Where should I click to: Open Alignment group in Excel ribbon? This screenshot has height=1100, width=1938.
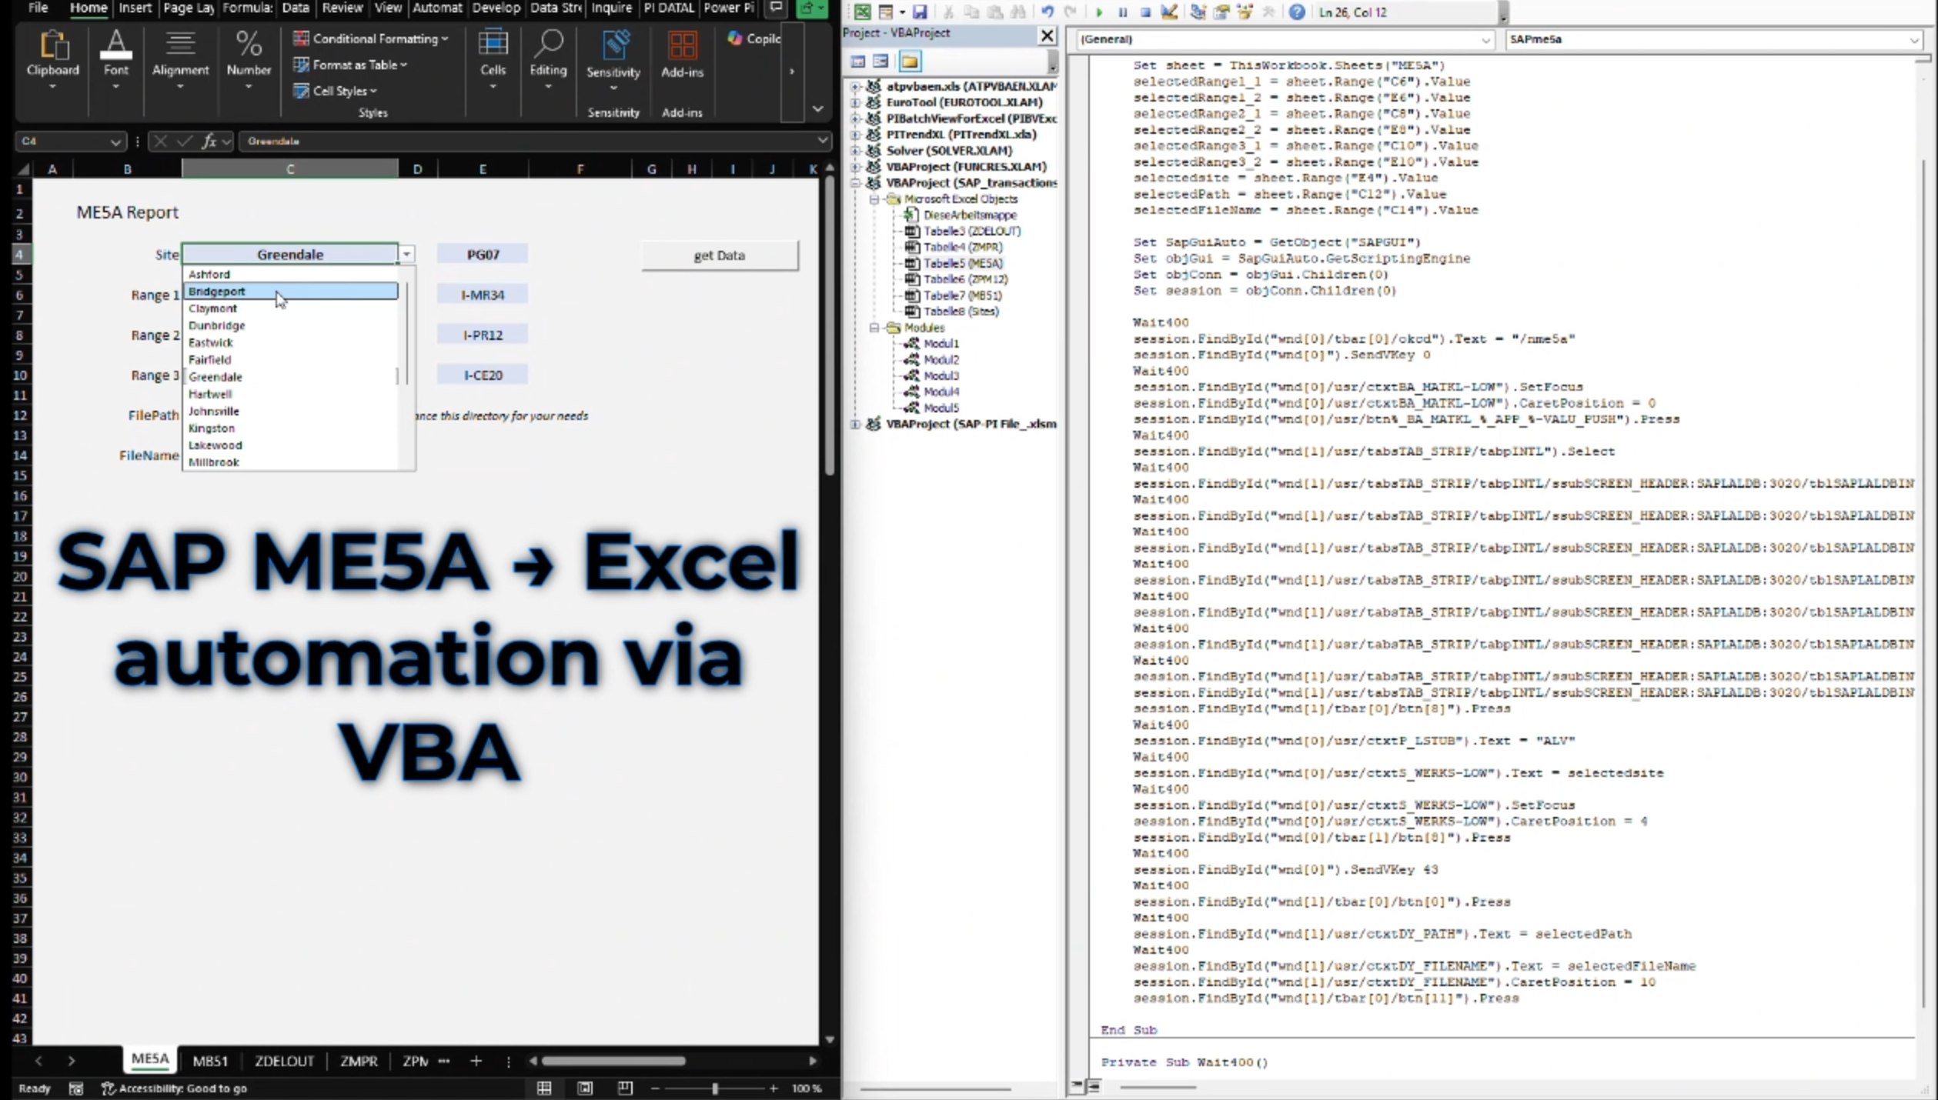pos(180,62)
